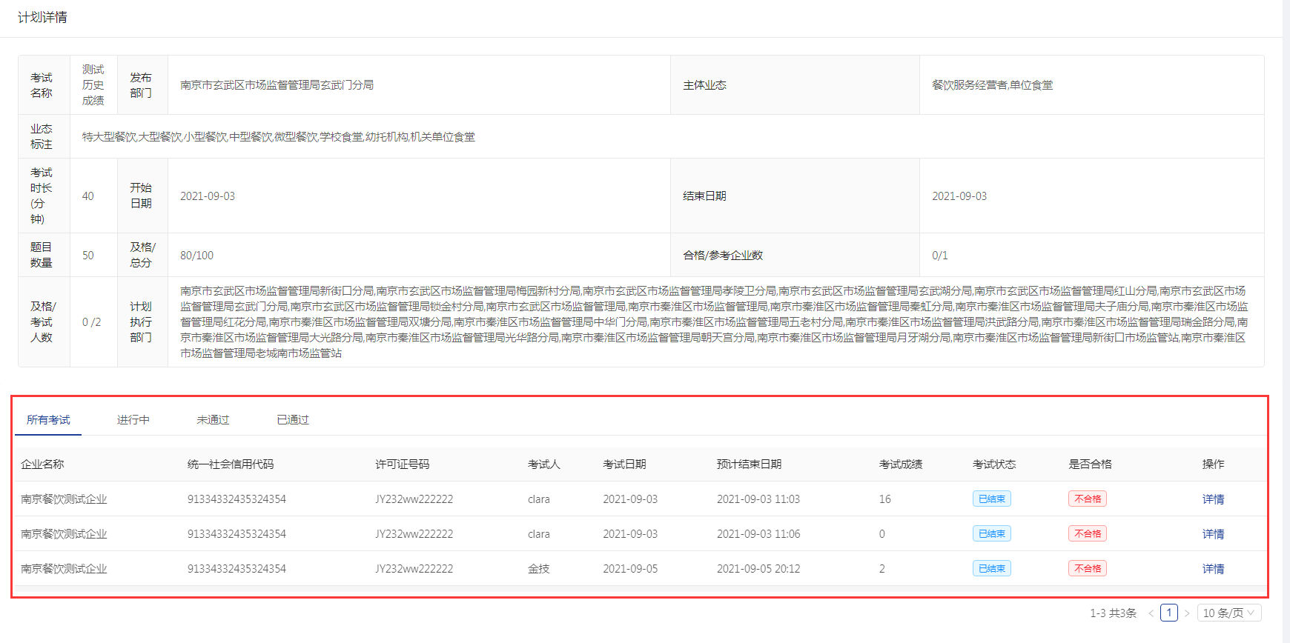The image size is (1290, 643).
Task: Open the 未通过 tab
Action: (x=213, y=420)
